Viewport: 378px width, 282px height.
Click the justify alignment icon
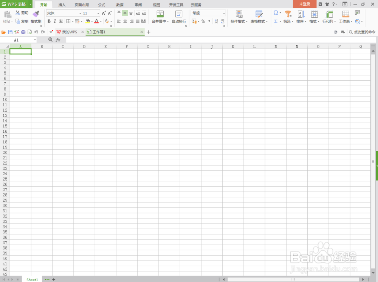[138, 21]
